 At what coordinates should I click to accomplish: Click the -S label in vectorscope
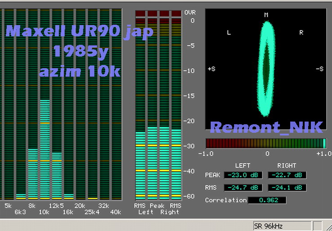click(319, 69)
